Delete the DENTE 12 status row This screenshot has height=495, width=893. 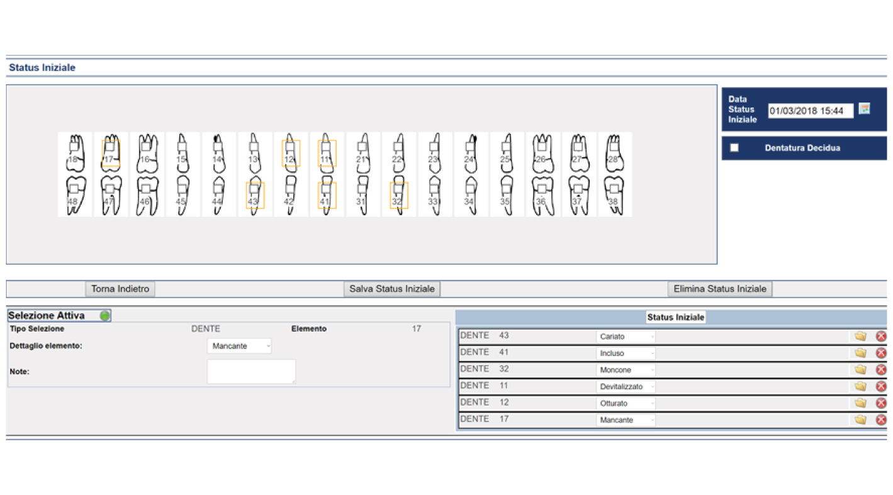click(881, 403)
